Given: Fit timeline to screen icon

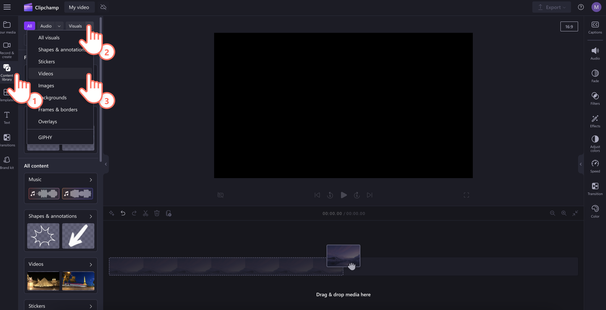Looking at the screenshot, I should tap(575, 213).
